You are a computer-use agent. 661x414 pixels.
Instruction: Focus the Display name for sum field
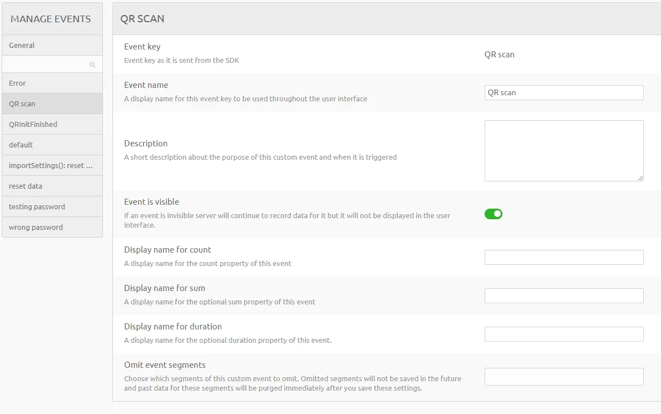click(564, 295)
